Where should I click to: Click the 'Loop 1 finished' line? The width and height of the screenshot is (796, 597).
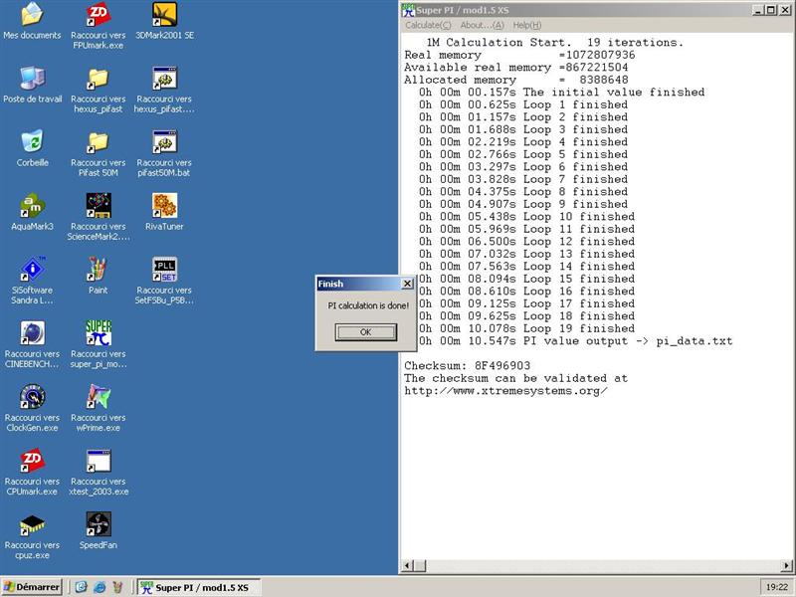click(x=523, y=104)
